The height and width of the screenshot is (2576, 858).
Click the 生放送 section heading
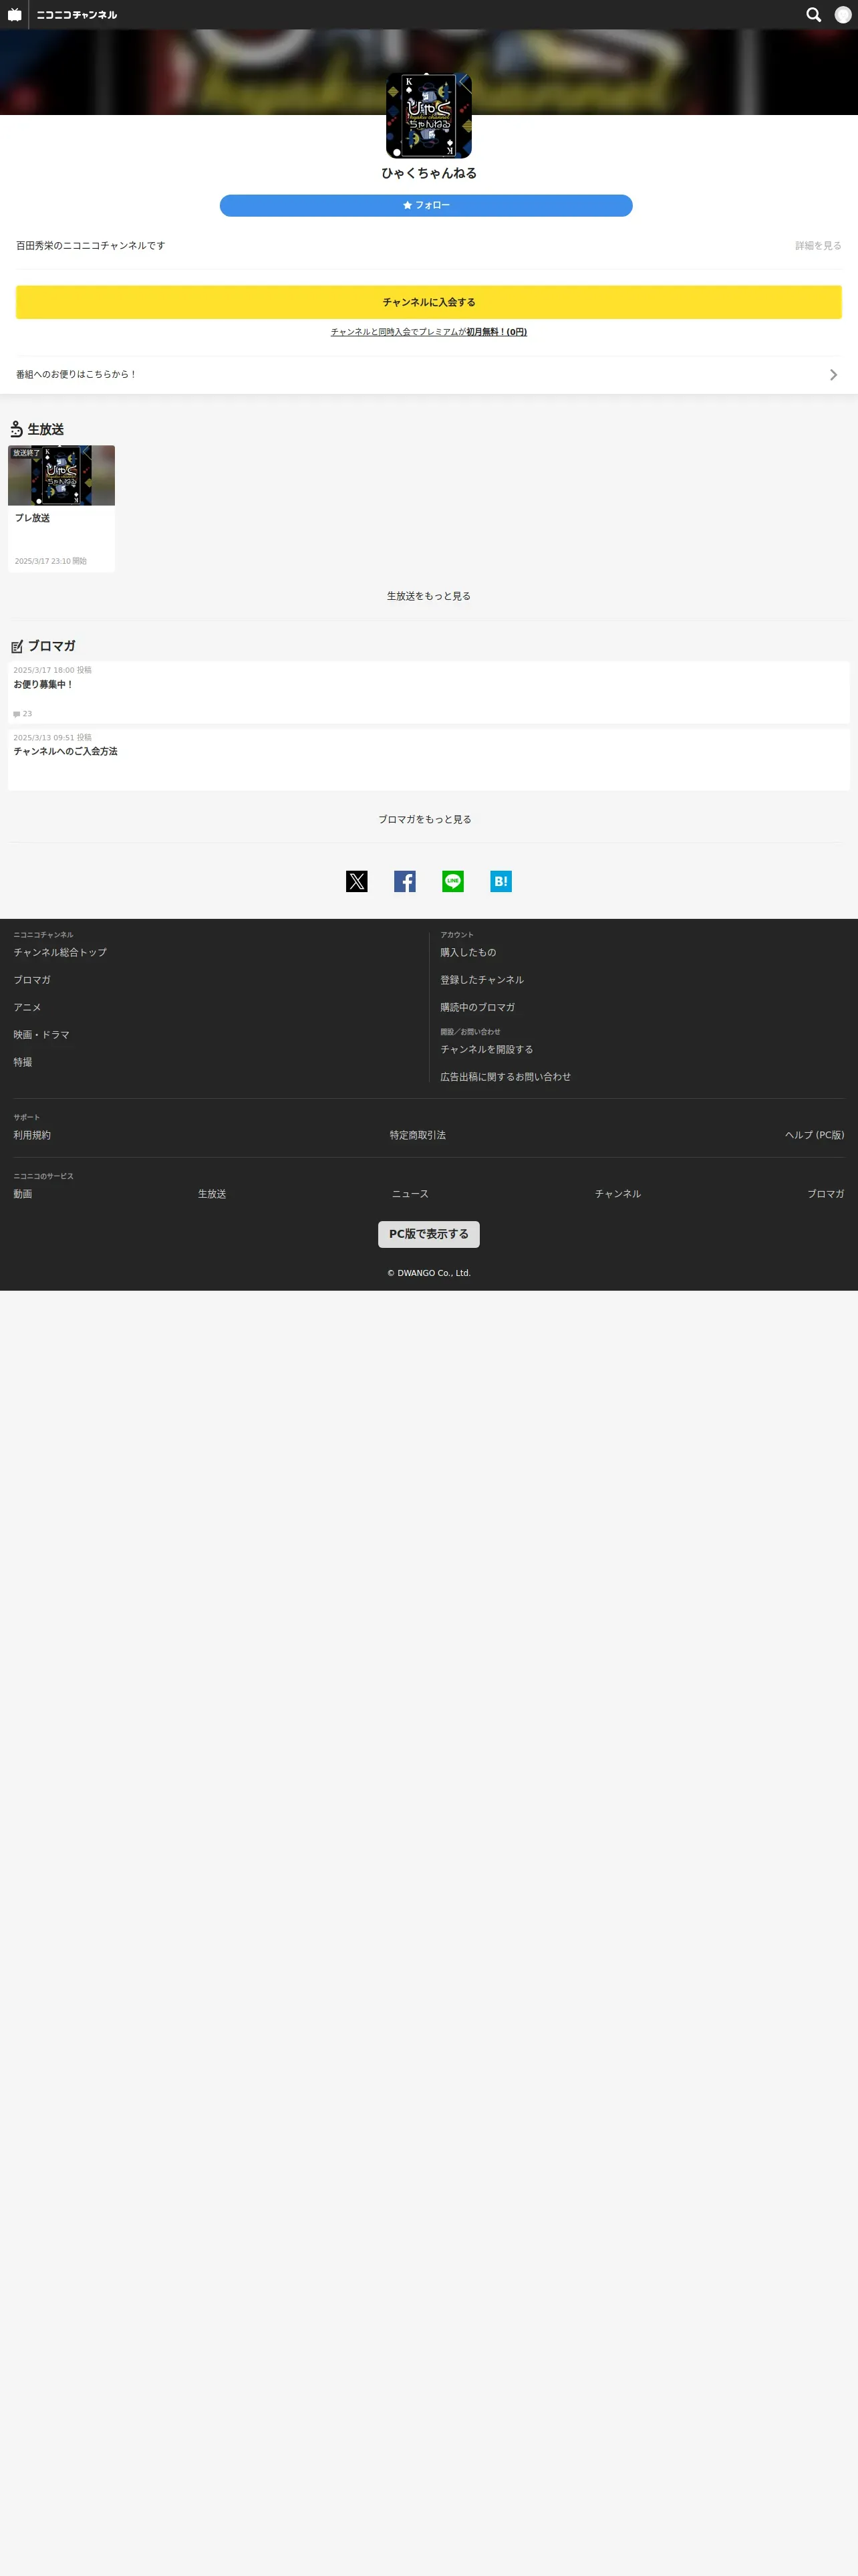[x=46, y=430]
